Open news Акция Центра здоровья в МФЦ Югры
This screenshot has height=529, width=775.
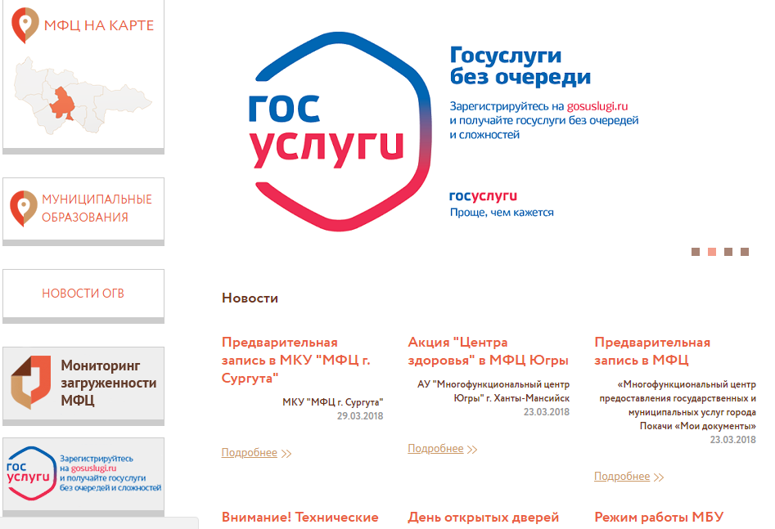[x=488, y=352]
